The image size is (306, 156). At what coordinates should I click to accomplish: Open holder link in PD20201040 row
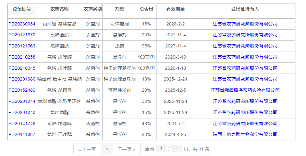click(245, 112)
